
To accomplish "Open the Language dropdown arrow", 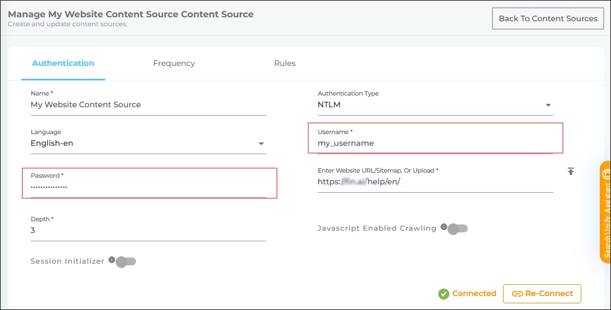I will pos(261,144).
